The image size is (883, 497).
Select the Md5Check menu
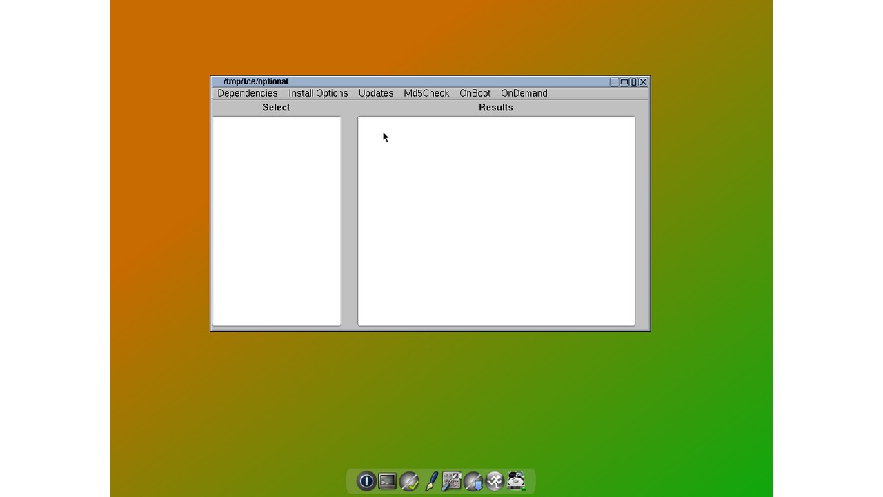pos(426,93)
